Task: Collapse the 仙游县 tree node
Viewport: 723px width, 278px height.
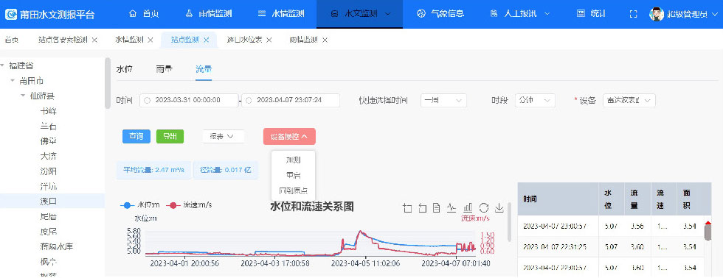Action: pos(23,96)
